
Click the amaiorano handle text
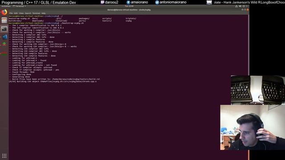pos(139,2)
